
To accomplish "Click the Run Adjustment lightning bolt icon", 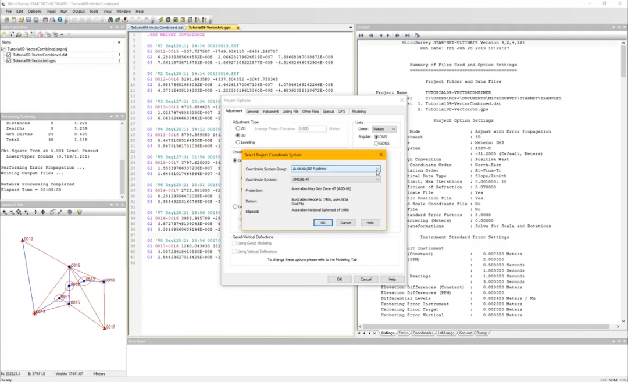I will (x=160, y=20).
